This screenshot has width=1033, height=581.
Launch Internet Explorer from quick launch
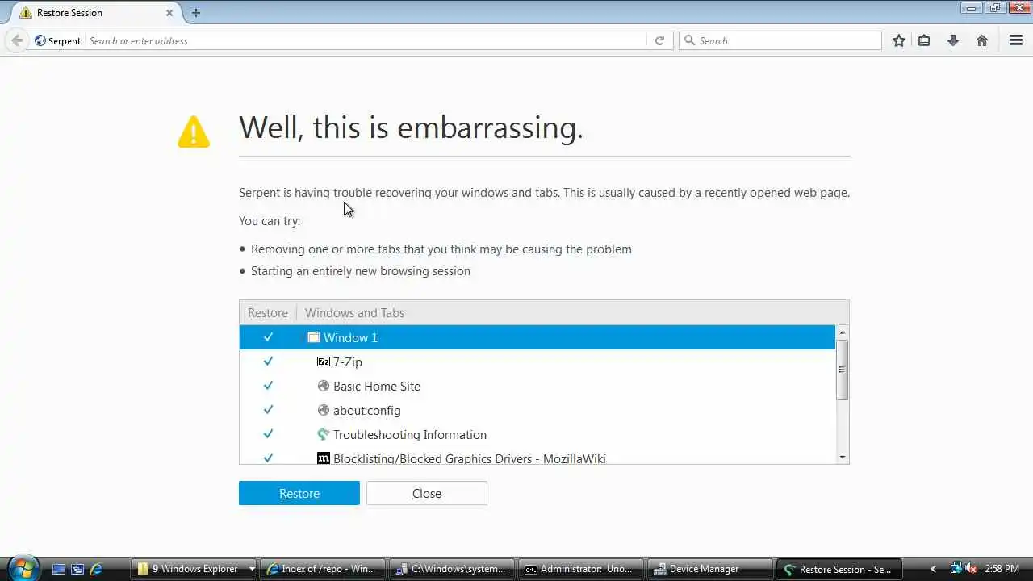tap(96, 569)
